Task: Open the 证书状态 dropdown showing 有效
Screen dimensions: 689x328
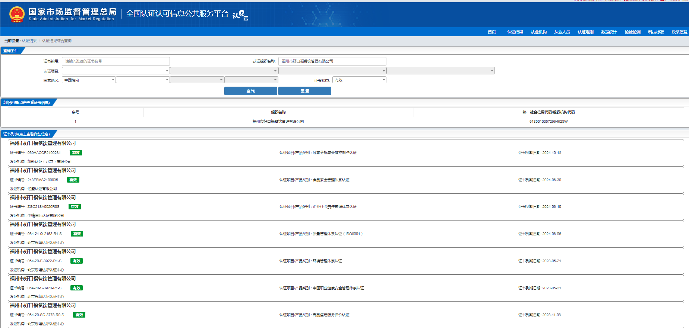Action: tap(359, 80)
